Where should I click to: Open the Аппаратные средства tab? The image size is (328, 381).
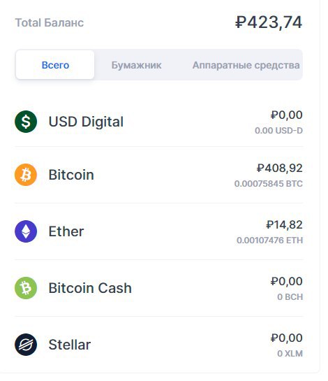click(x=246, y=65)
